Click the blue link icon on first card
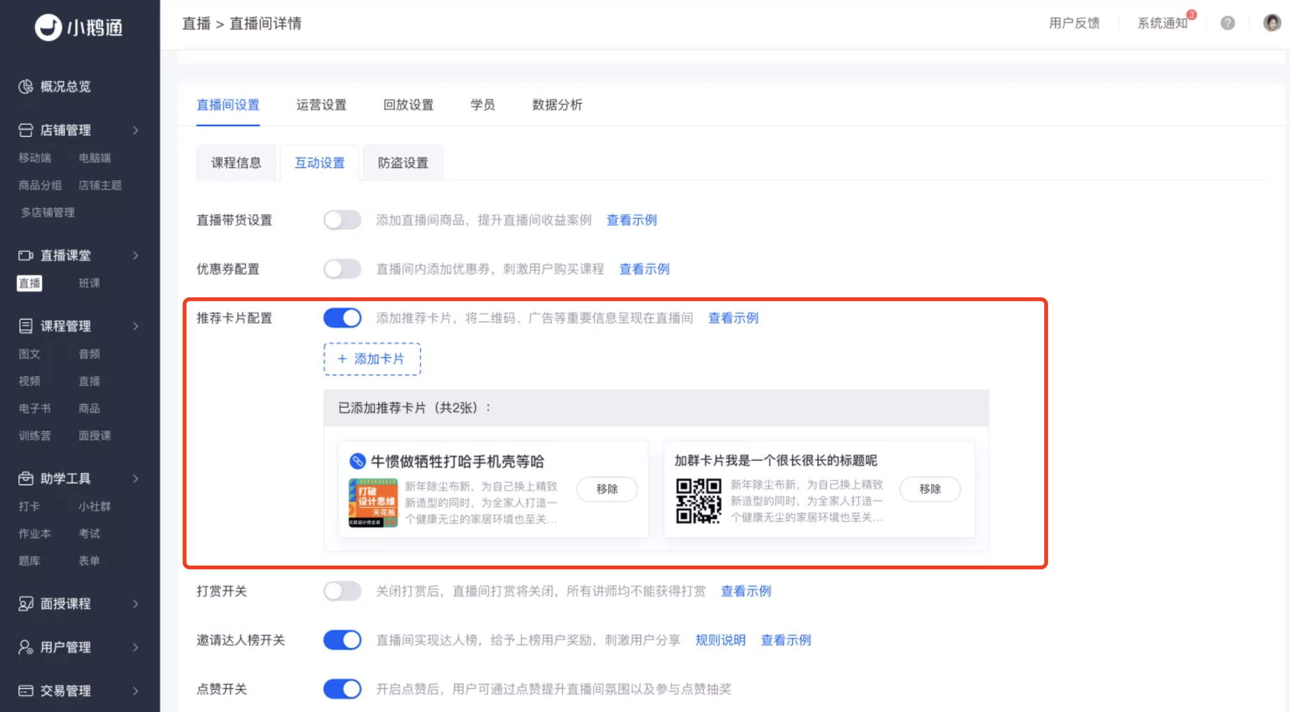 (357, 461)
